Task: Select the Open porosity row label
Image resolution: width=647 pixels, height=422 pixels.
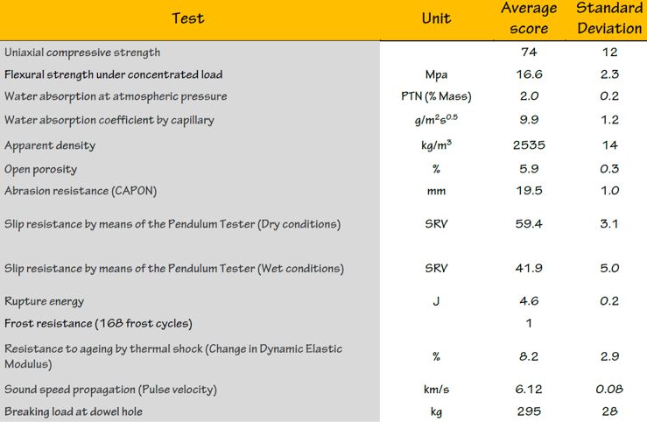Action: [x=41, y=170]
